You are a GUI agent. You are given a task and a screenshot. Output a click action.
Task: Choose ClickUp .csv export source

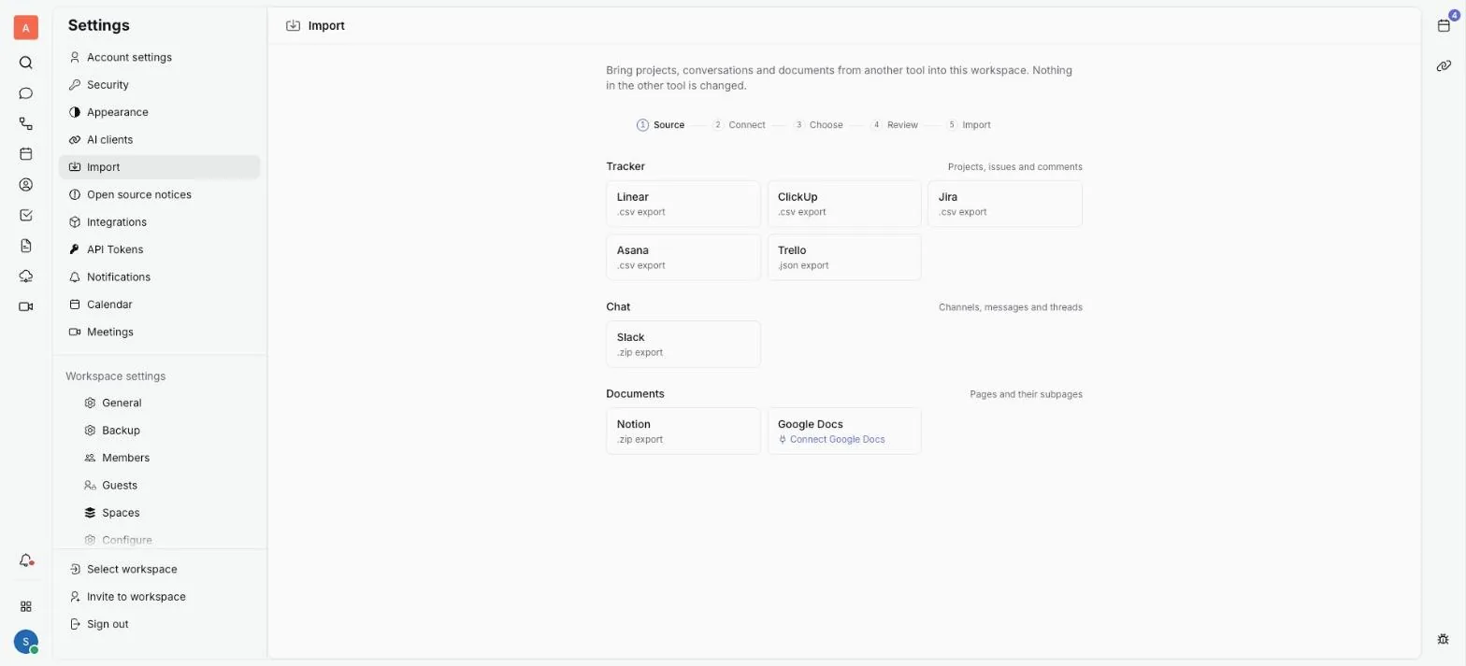pos(844,204)
